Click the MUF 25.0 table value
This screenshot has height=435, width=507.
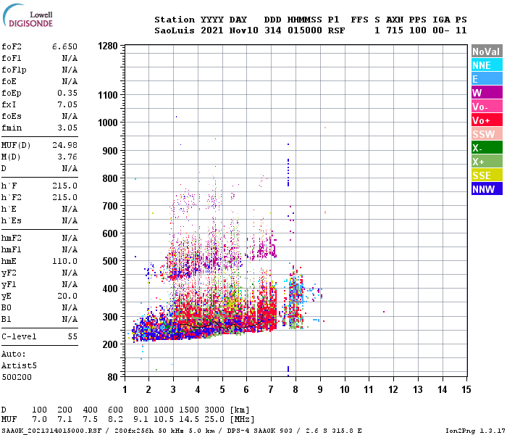(214, 419)
